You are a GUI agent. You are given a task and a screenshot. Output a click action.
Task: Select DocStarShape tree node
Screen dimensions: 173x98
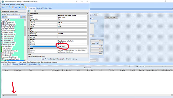(x=7, y=47)
